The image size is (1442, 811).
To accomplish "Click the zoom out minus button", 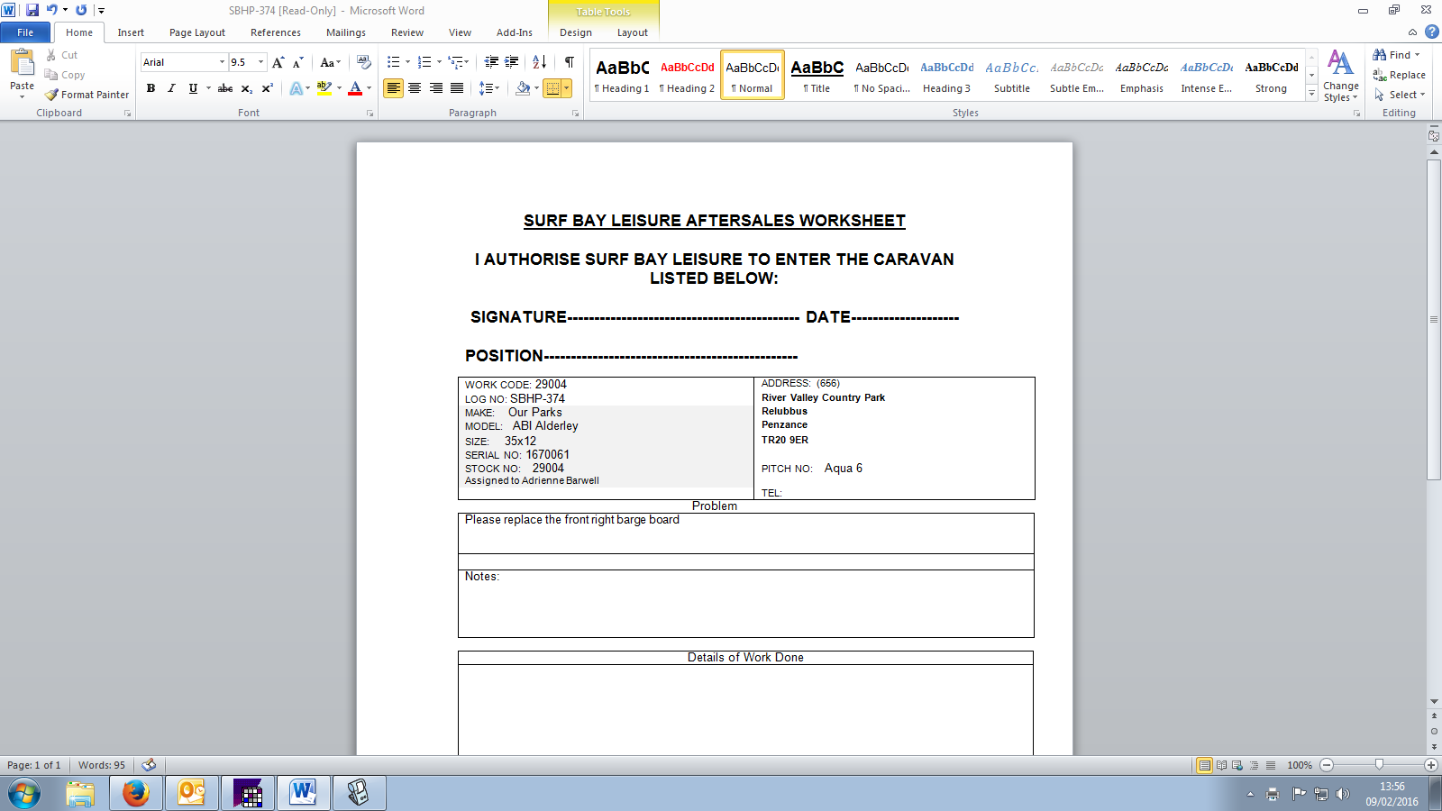I will tap(1327, 765).
